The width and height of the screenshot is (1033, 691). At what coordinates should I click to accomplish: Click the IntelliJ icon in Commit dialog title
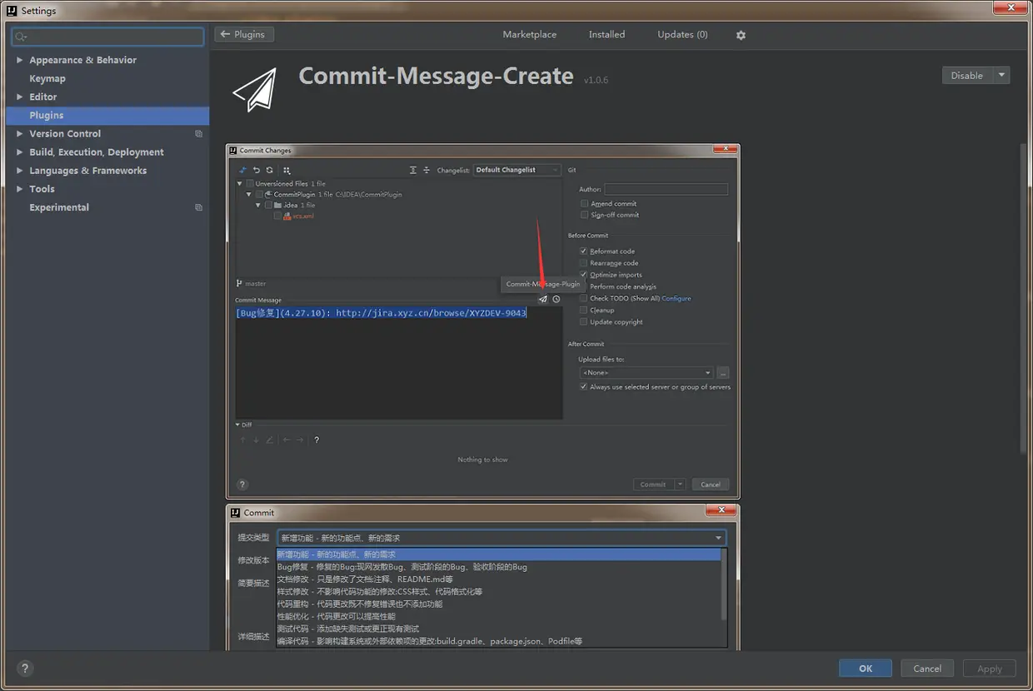(x=236, y=513)
